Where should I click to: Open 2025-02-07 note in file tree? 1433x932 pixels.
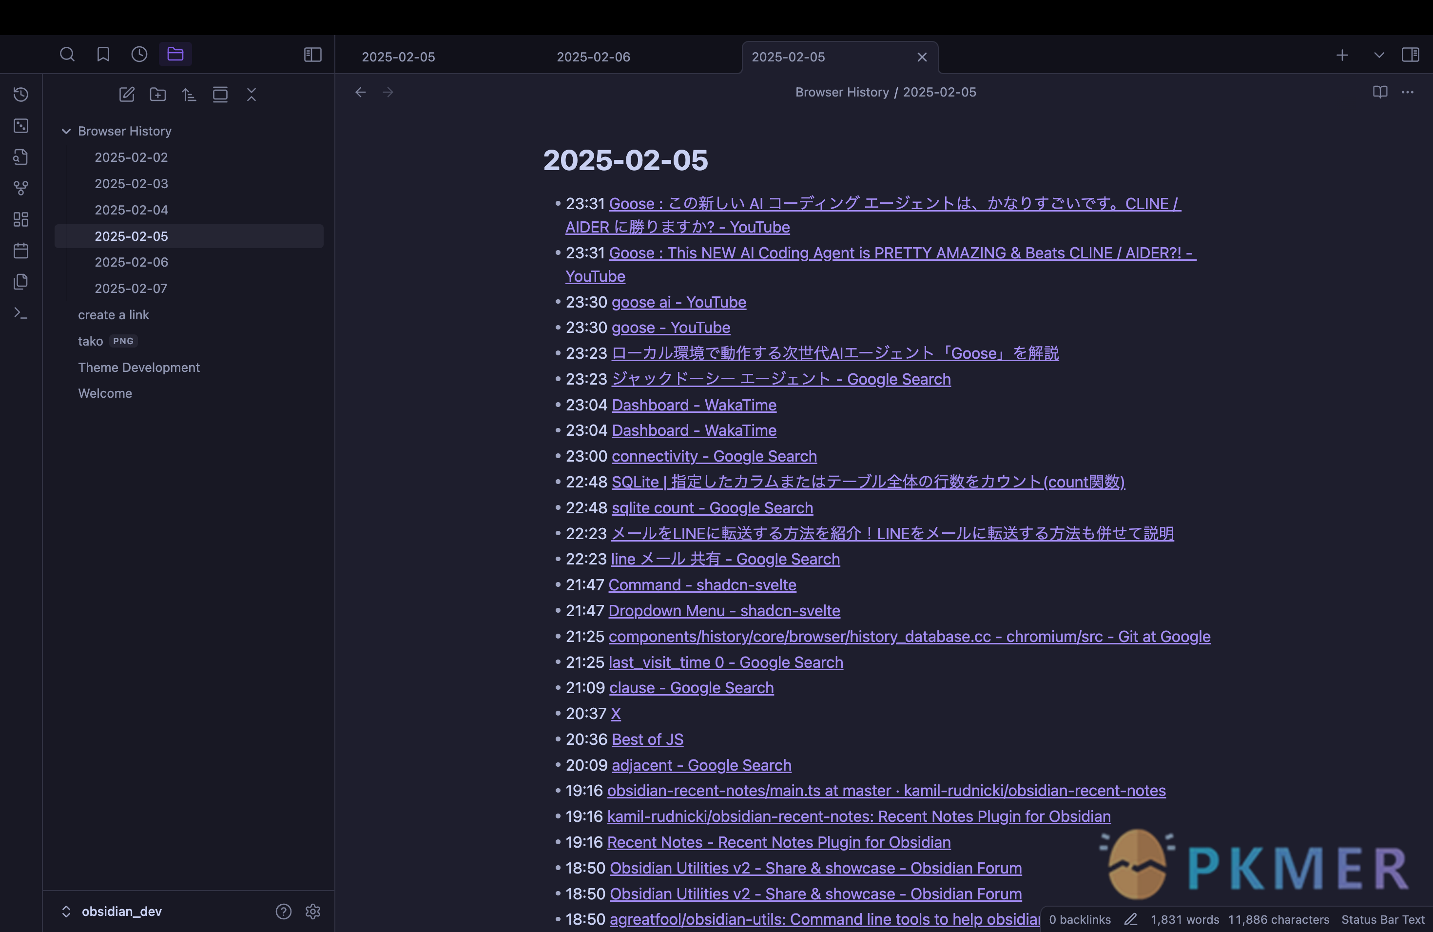pos(189,289)
